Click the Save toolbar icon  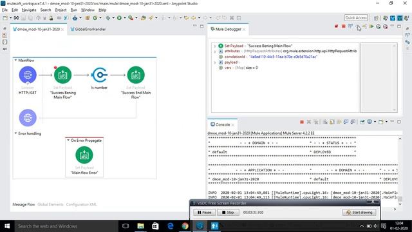(x=23, y=18)
